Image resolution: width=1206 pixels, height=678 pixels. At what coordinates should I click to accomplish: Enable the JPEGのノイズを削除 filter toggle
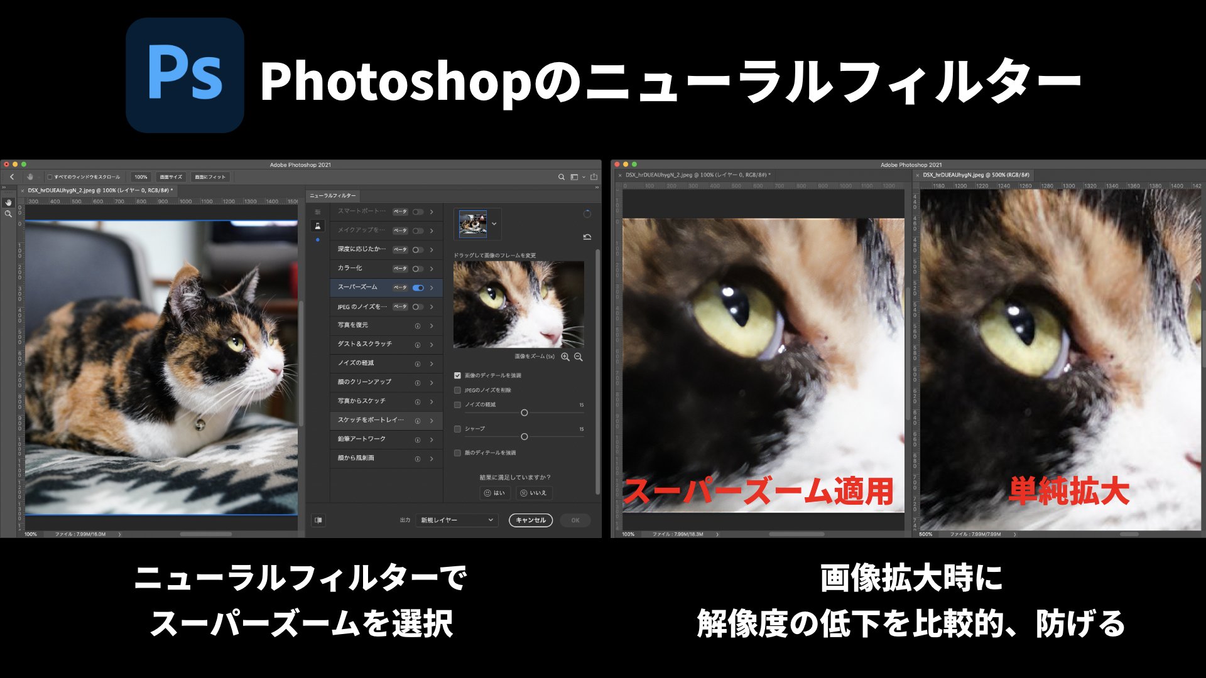tap(418, 307)
